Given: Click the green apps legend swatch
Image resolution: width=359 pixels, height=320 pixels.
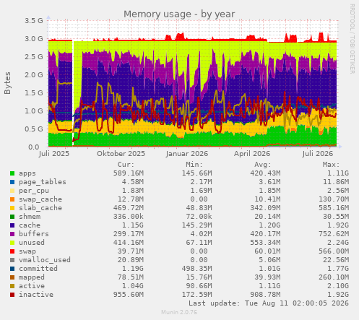Looking at the screenshot, I should point(12,173).
